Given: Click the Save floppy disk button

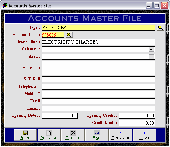Looking at the screenshot, I should coord(25,135).
